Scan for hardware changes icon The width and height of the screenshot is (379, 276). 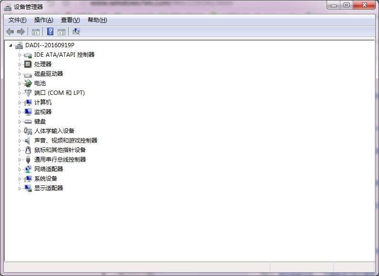pyautogui.click(x=76, y=31)
